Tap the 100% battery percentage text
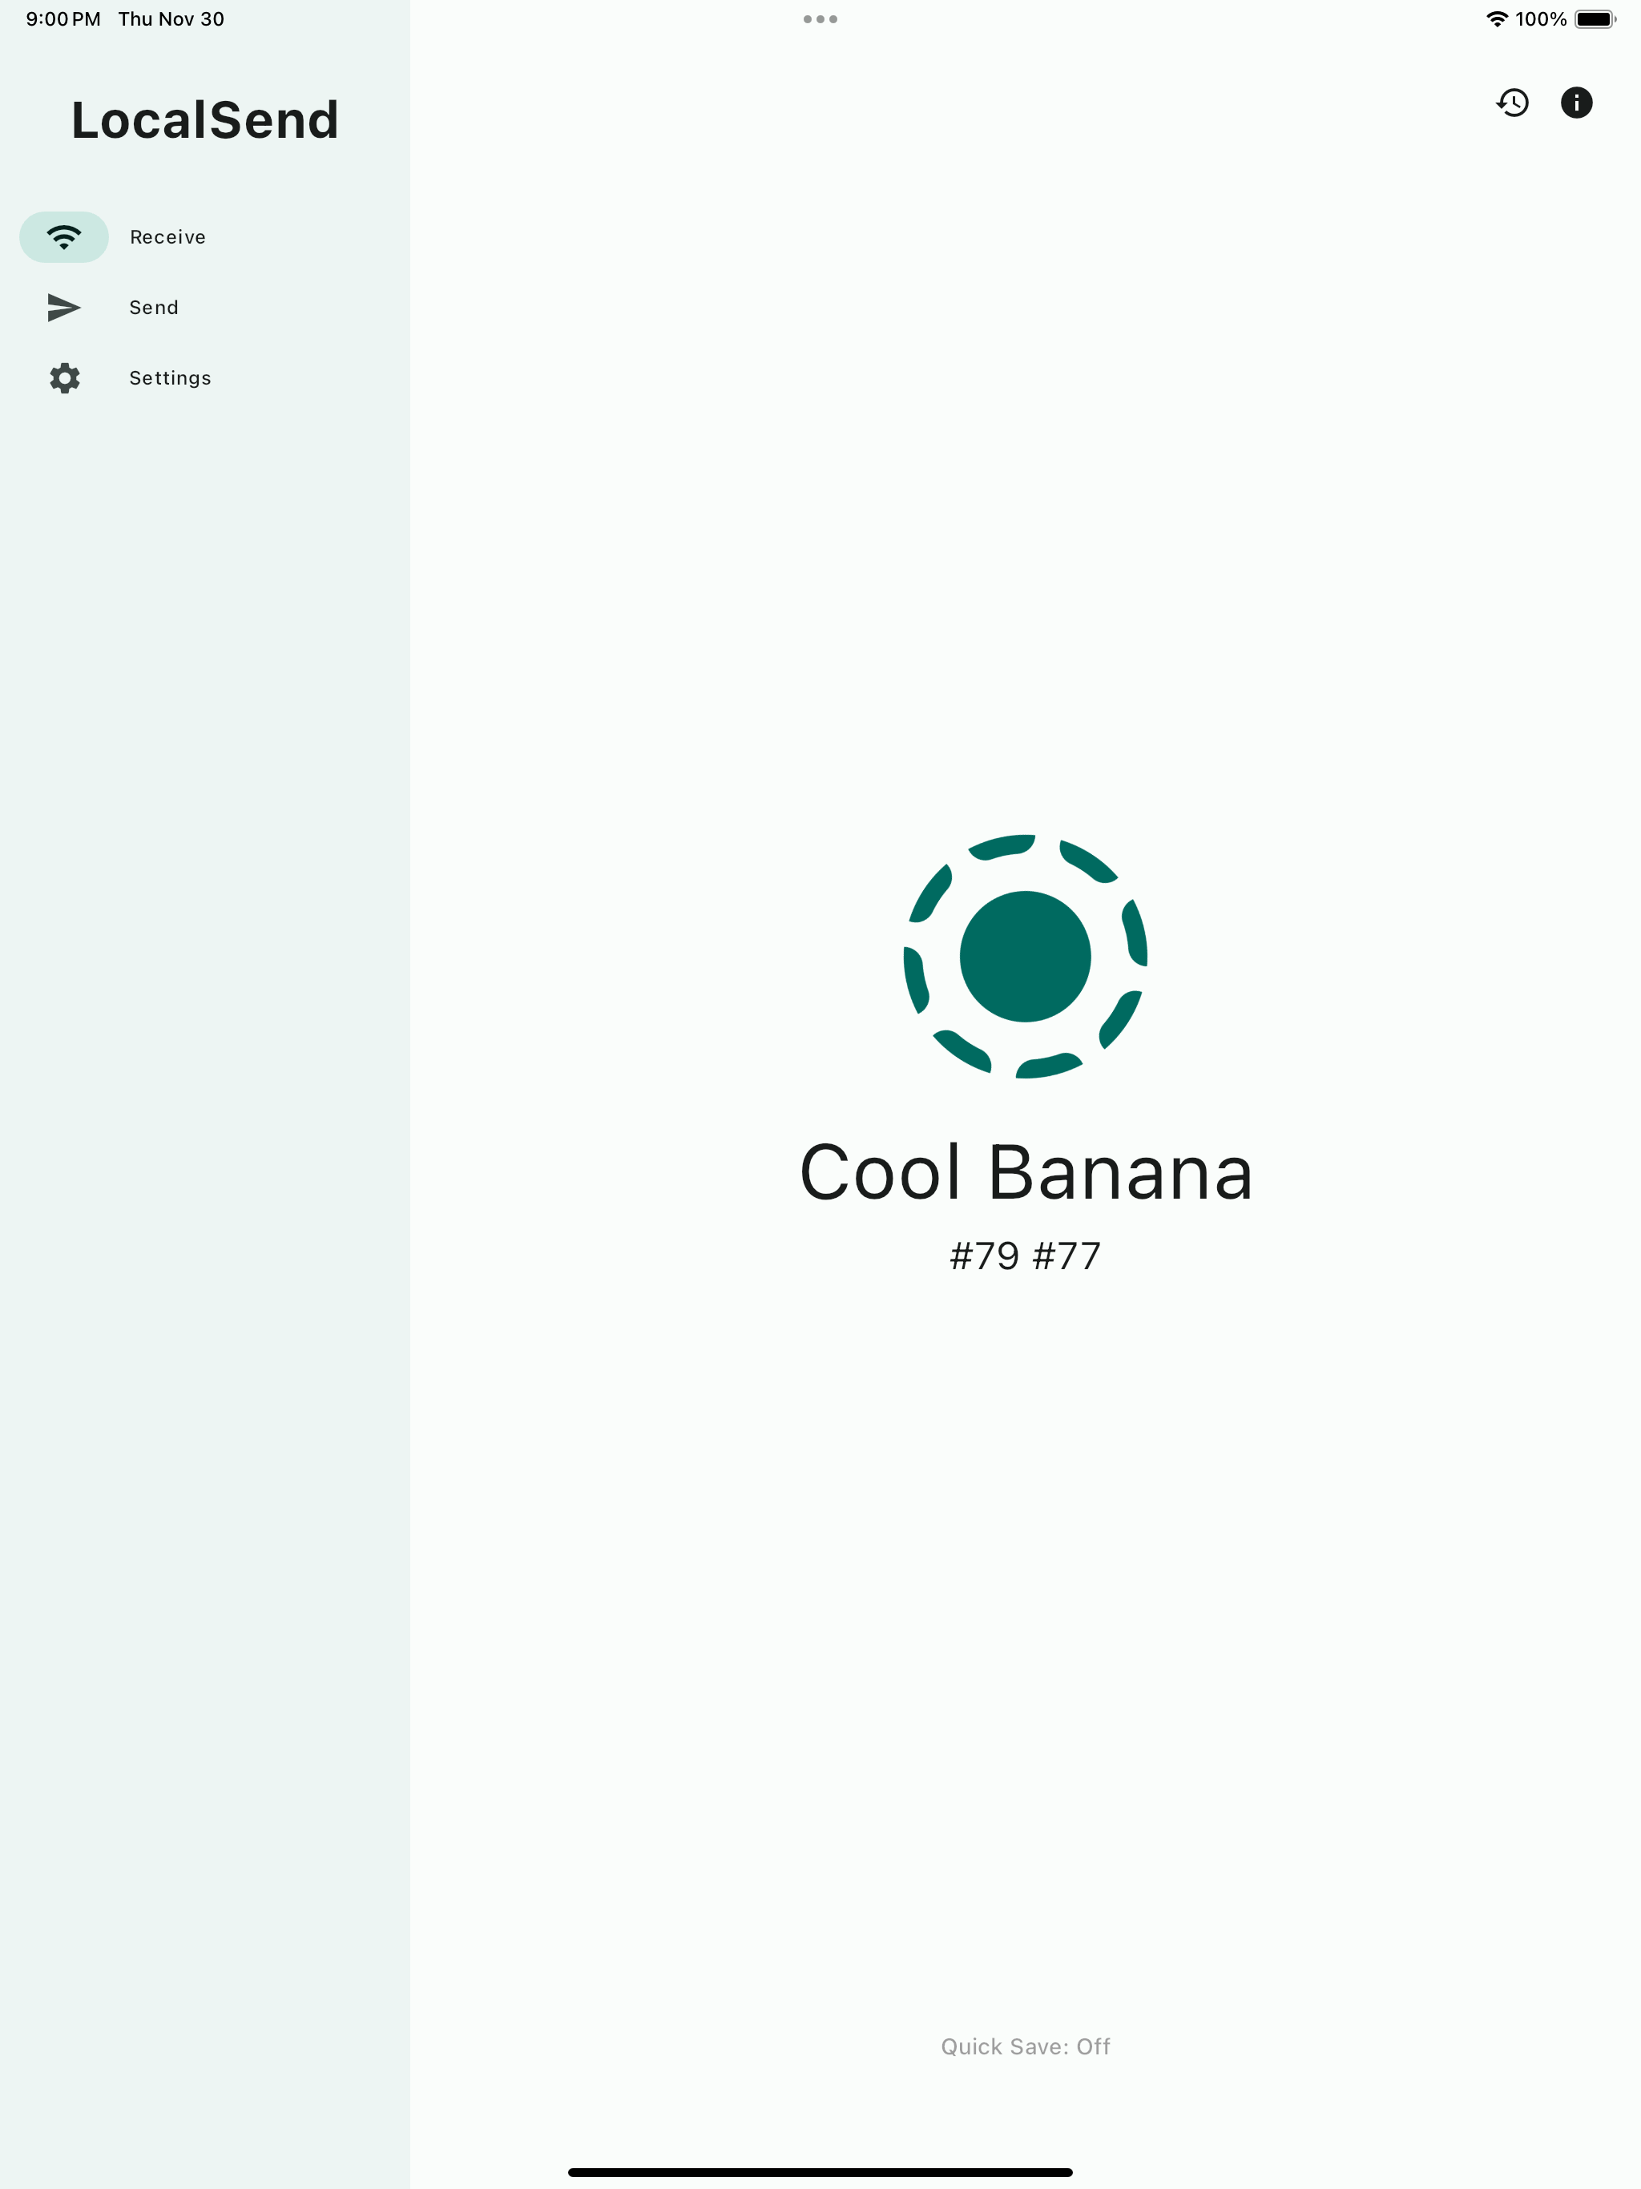The image size is (1641, 2189). coord(1541,18)
